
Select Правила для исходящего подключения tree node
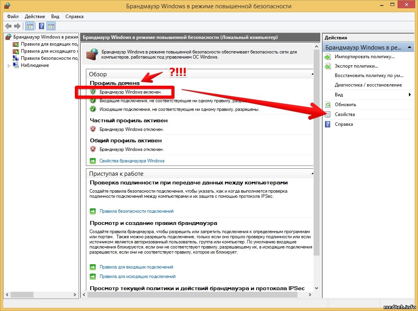49,51
